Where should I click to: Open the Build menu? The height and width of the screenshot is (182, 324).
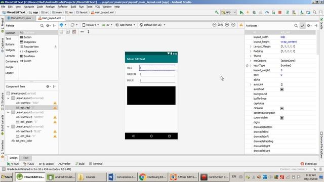pyautogui.click(x=73, y=7)
